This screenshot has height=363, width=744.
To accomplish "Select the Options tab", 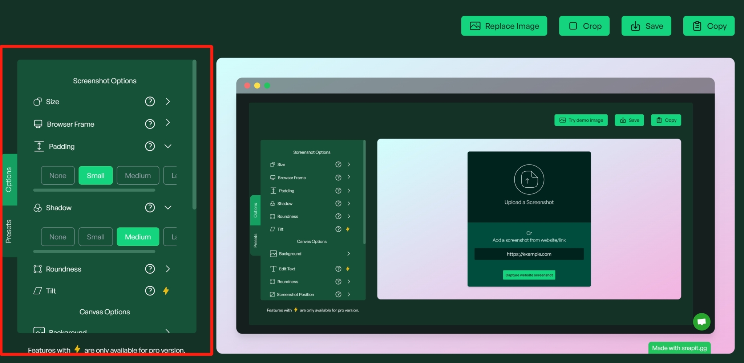I will click(9, 179).
